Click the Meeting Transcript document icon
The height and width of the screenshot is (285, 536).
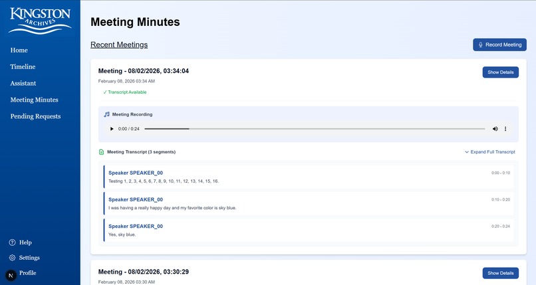(x=101, y=152)
